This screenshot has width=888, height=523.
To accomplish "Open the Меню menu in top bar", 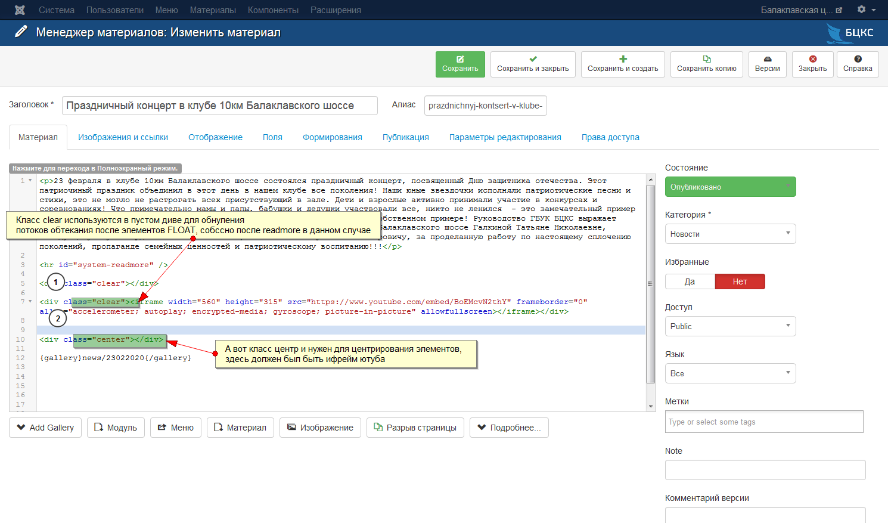I will point(167,10).
